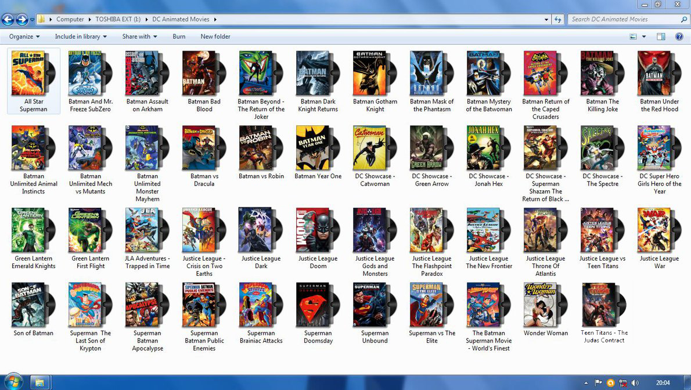The width and height of the screenshot is (691, 390).
Task: Select Superman Batman Apocalypse folder icon
Action: click(147, 305)
